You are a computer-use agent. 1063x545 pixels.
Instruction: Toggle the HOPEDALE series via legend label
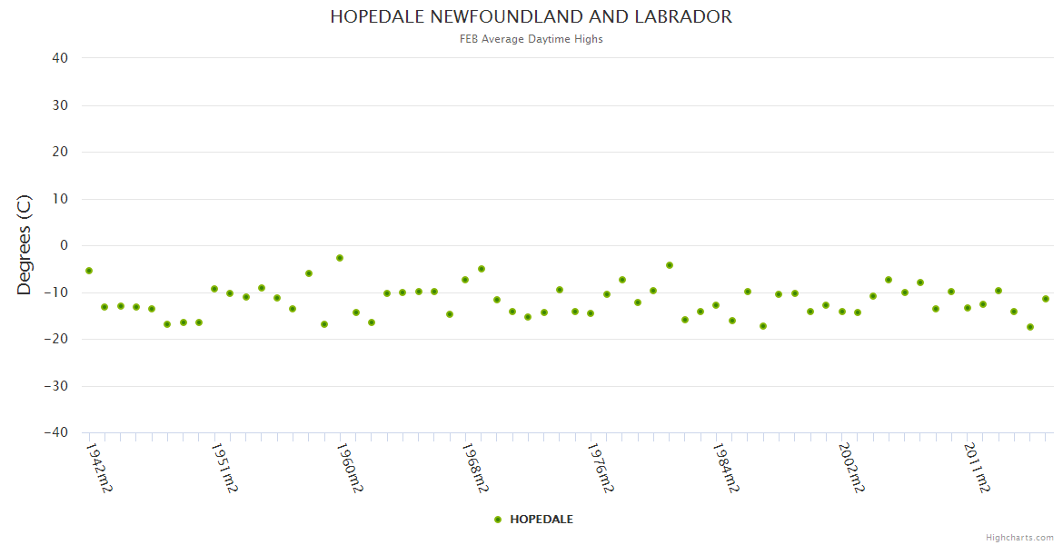point(541,520)
